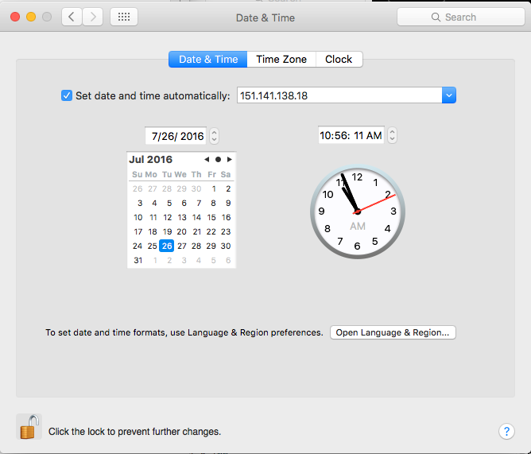The width and height of the screenshot is (531, 454).
Task: Open the help question mark button
Action: [x=506, y=431]
